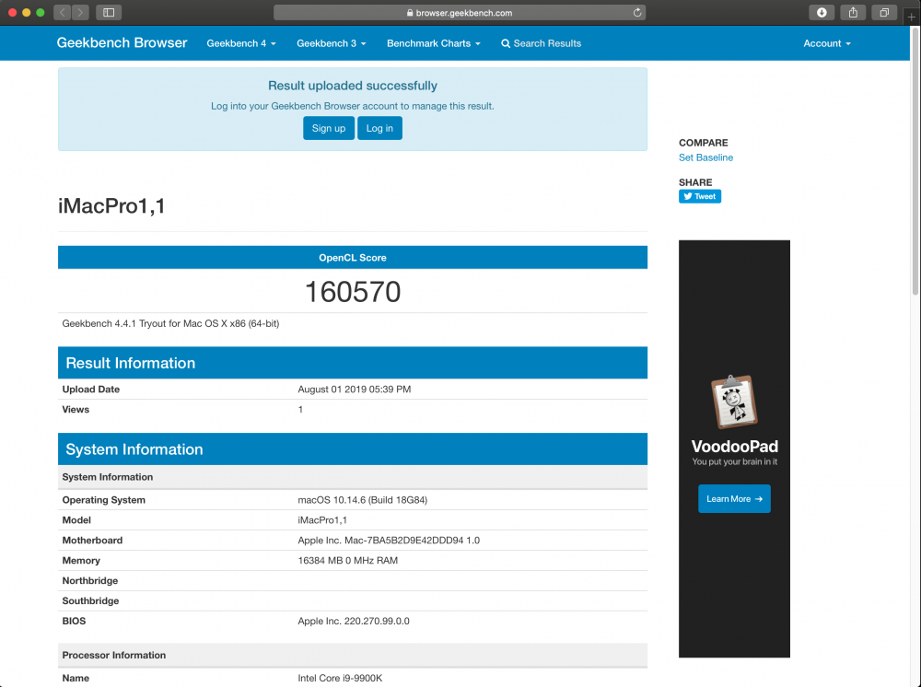
Task: Go back with Safari's back arrow
Action: 62,12
